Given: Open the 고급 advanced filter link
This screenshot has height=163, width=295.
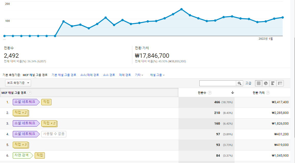Looking at the screenshot, I should [248, 83].
